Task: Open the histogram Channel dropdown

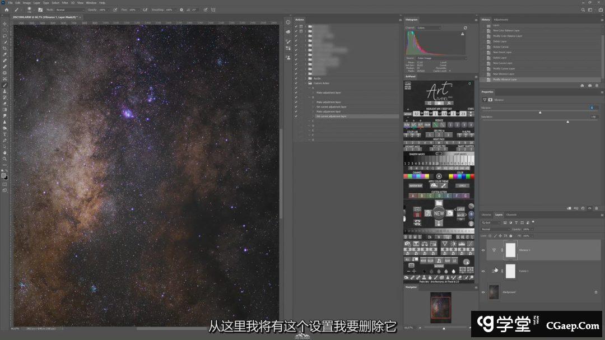Action: click(x=429, y=27)
